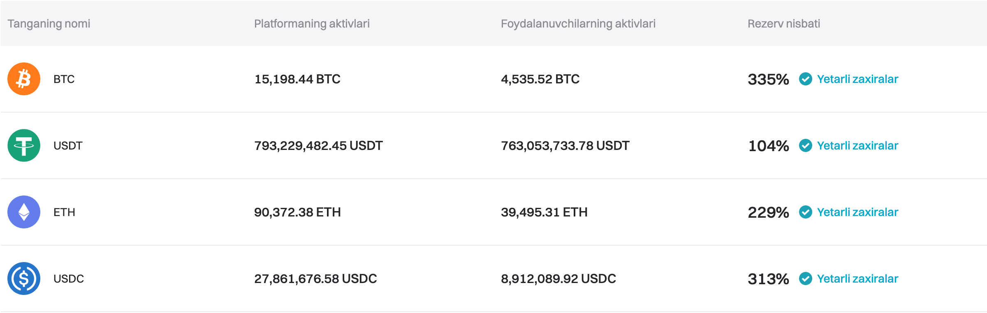The width and height of the screenshot is (987, 313).
Task: Click the 313% reserve ratio
Action: click(x=768, y=279)
